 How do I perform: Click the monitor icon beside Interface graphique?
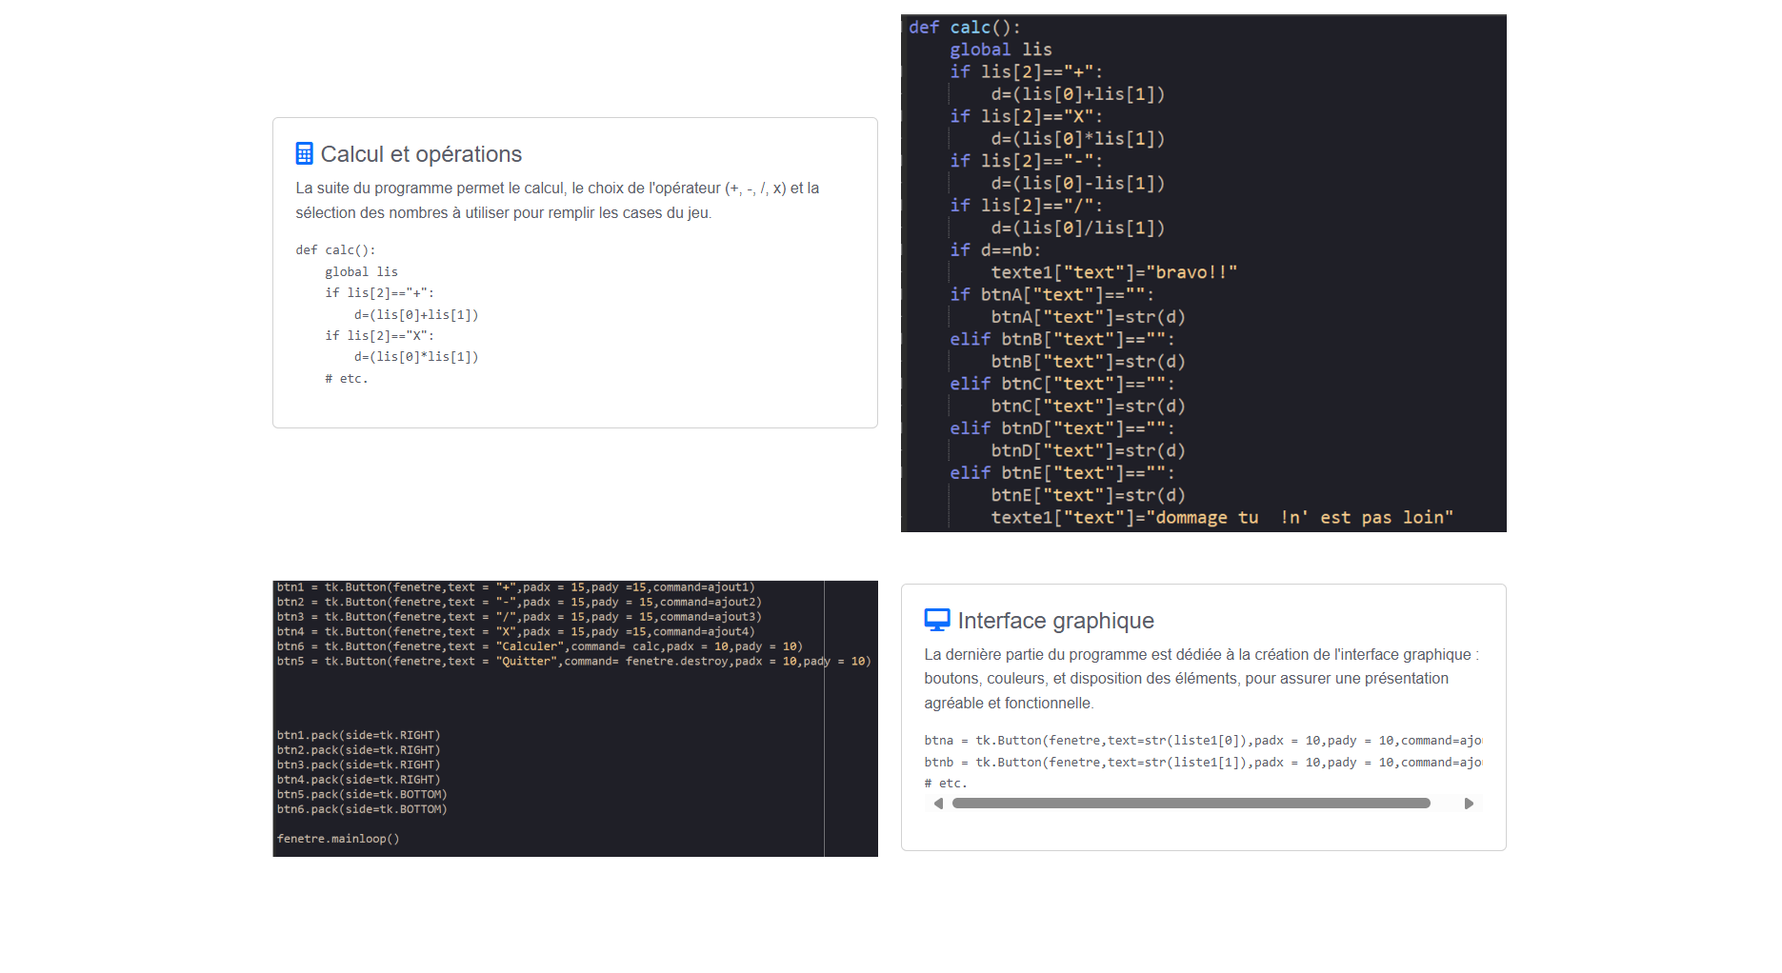[936, 621]
